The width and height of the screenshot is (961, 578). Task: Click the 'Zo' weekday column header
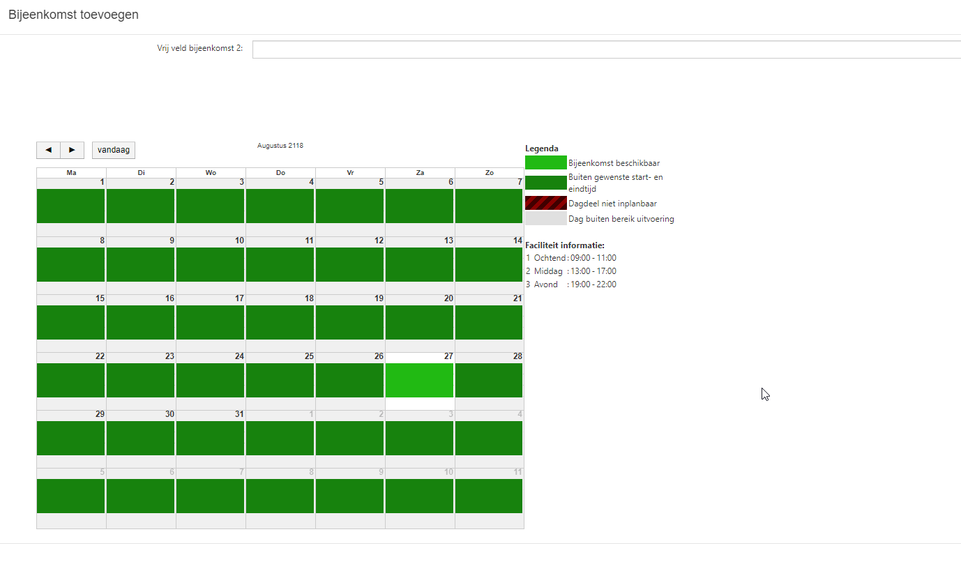click(489, 172)
